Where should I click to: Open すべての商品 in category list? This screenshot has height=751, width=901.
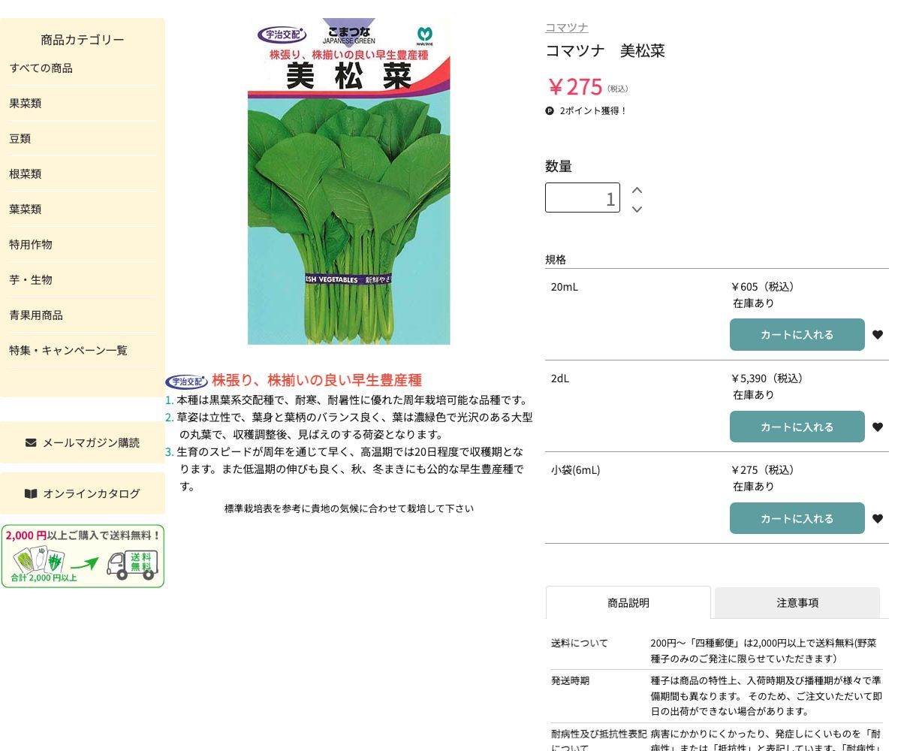point(41,68)
